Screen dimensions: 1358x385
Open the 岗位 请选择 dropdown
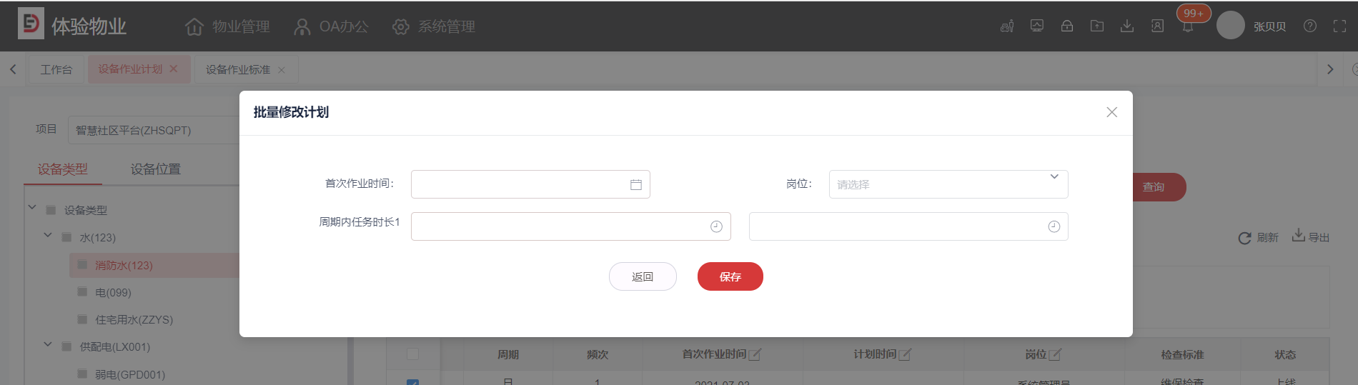click(x=948, y=184)
